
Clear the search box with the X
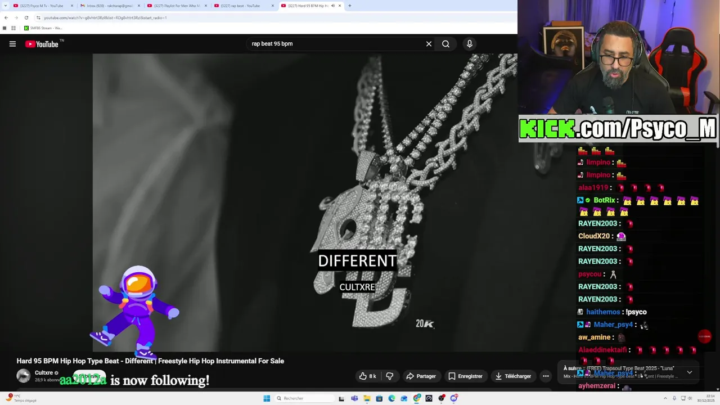429,44
